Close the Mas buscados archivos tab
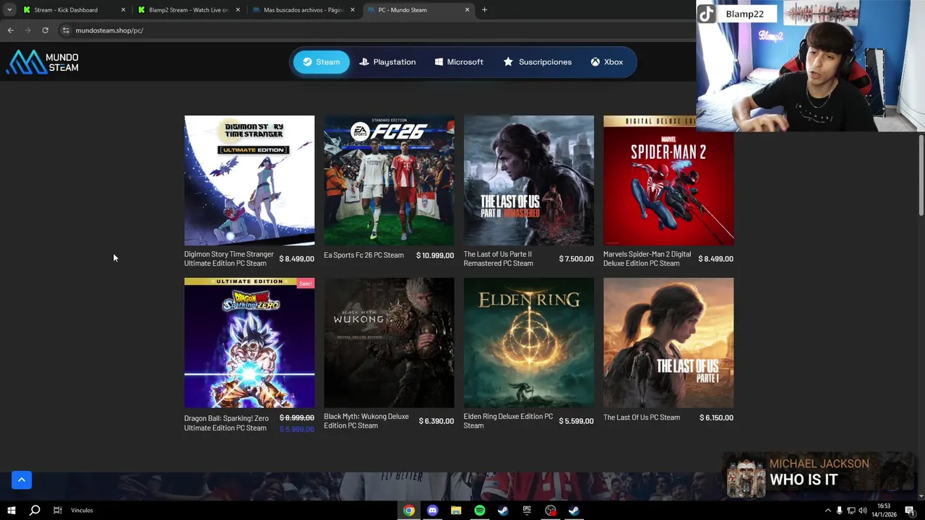Viewport: 925px width, 520px height. [353, 10]
